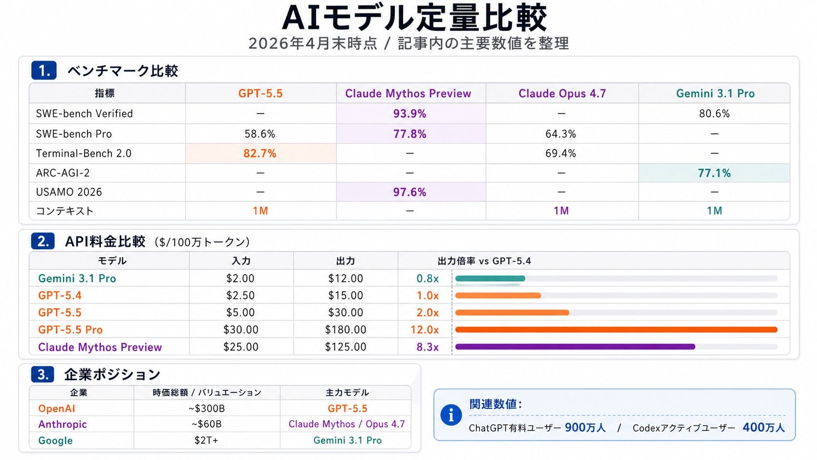Viewport: 817px width, 460px height.
Task: Click the $25.00 input price cell
Action: pyautogui.click(x=241, y=347)
